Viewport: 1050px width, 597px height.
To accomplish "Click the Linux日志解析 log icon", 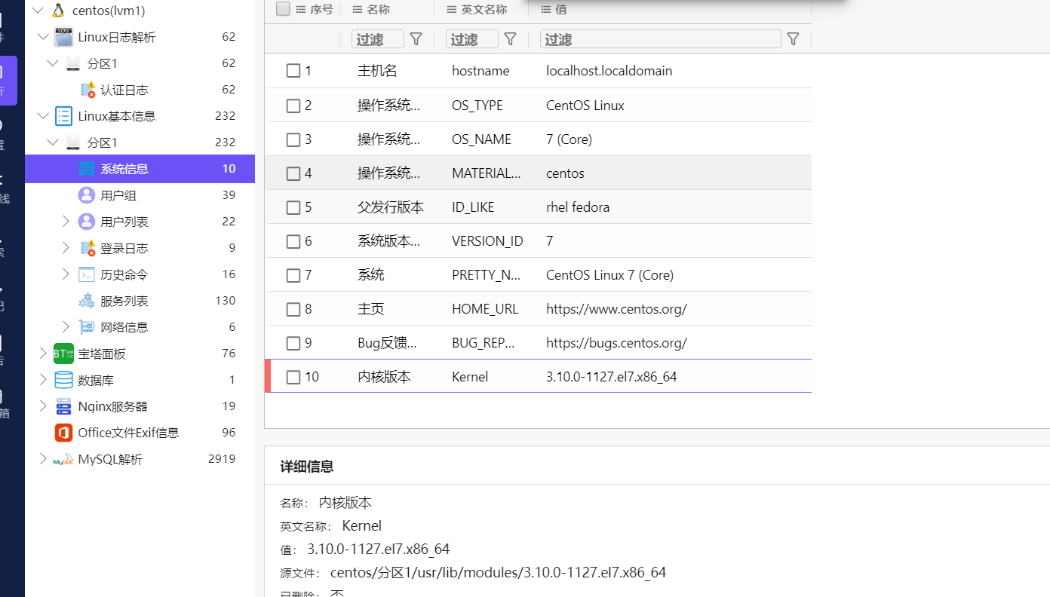I will pyautogui.click(x=63, y=37).
